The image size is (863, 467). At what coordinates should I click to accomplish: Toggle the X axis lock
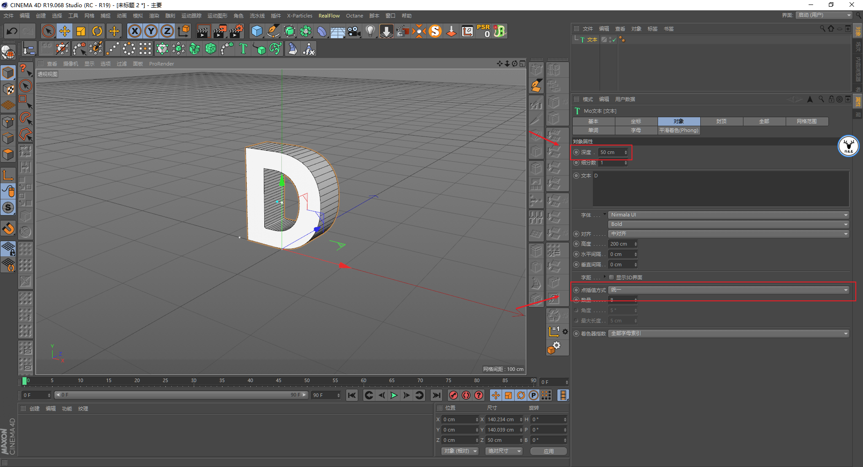135,31
